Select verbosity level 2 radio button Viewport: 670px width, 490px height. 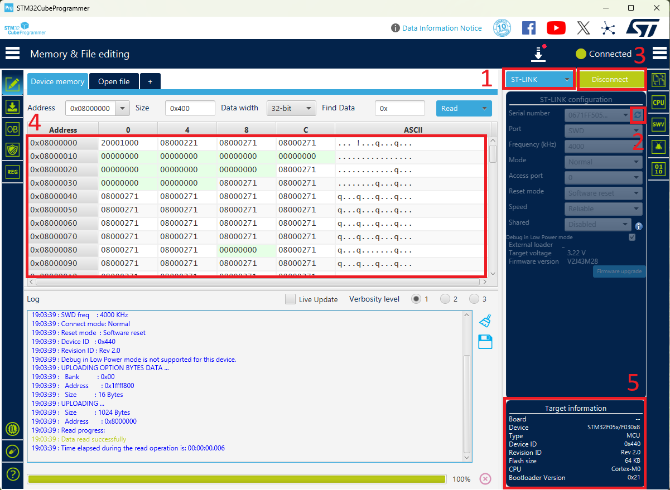click(x=445, y=299)
